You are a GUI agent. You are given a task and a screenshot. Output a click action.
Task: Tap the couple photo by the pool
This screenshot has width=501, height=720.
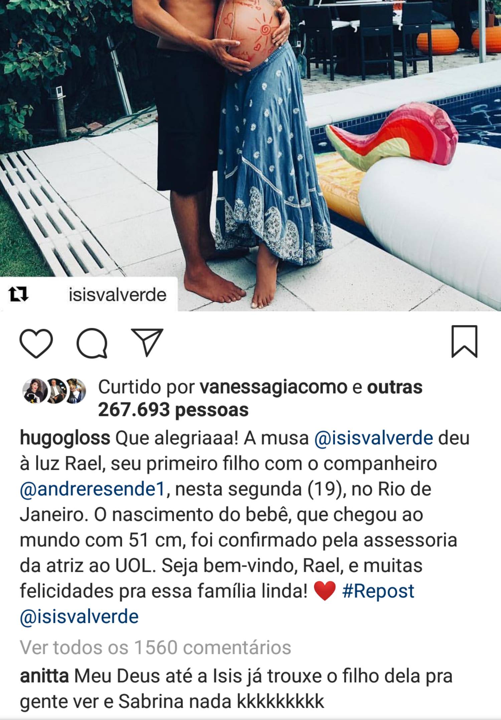pyautogui.click(x=251, y=155)
